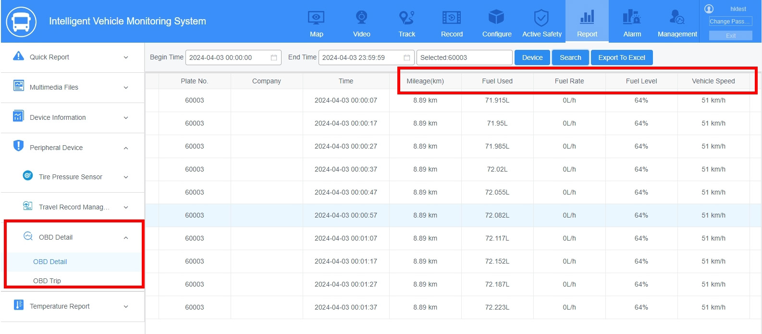Open the Track route icon
The height and width of the screenshot is (334, 762).
click(x=406, y=18)
